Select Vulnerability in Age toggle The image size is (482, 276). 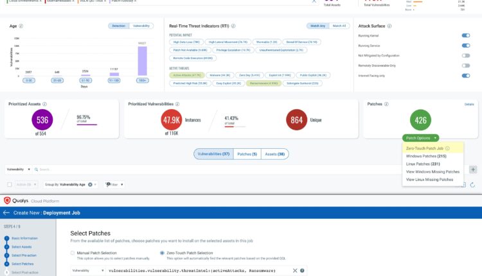(141, 26)
